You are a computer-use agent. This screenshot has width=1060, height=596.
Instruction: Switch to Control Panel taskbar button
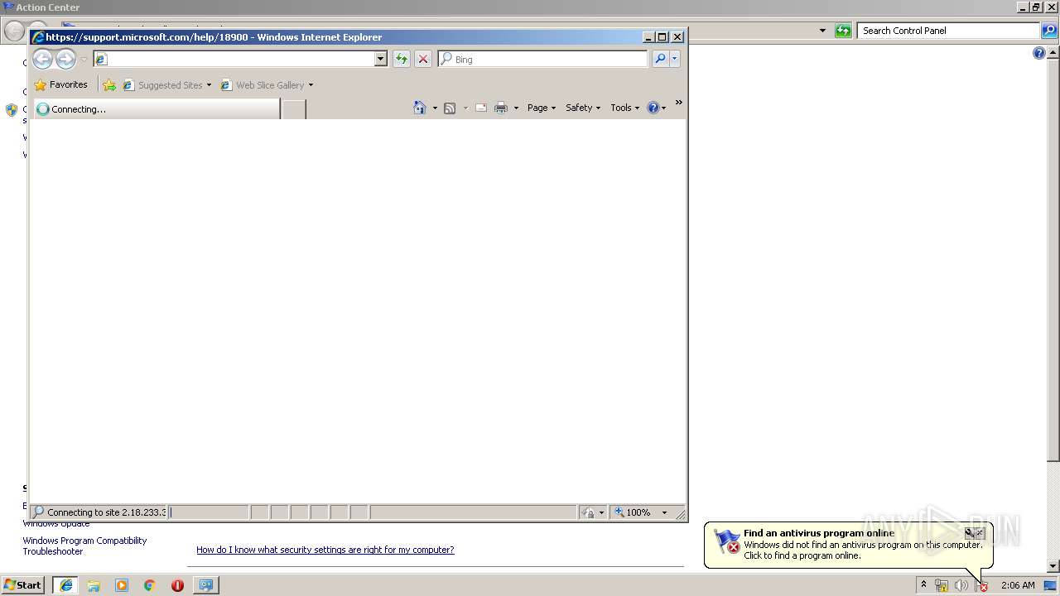tap(205, 585)
